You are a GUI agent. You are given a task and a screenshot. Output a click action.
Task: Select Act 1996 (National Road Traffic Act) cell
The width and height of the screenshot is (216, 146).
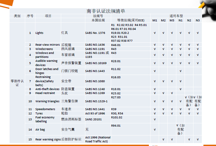[98, 139]
